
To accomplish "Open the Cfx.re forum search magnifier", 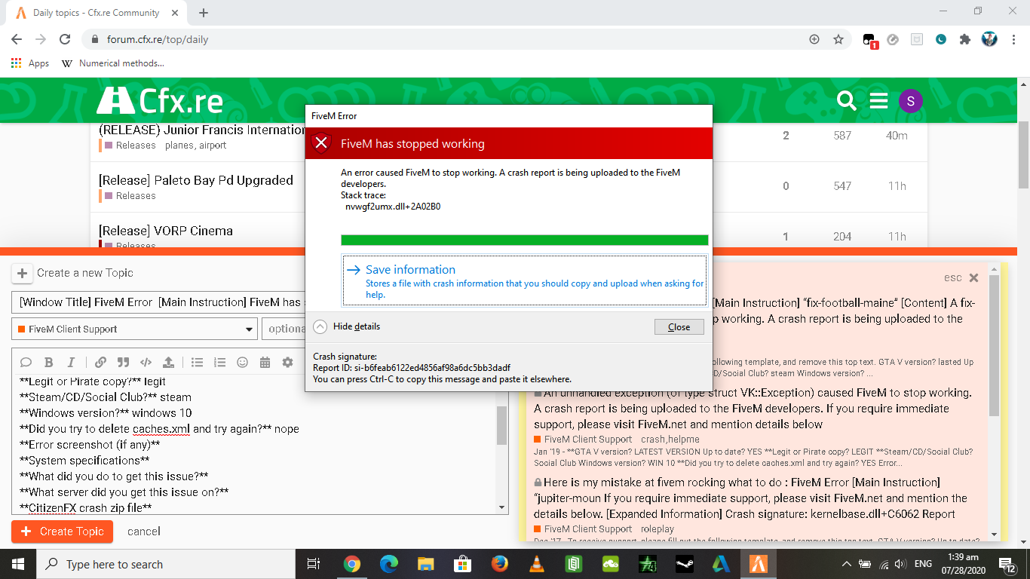I will pos(846,99).
